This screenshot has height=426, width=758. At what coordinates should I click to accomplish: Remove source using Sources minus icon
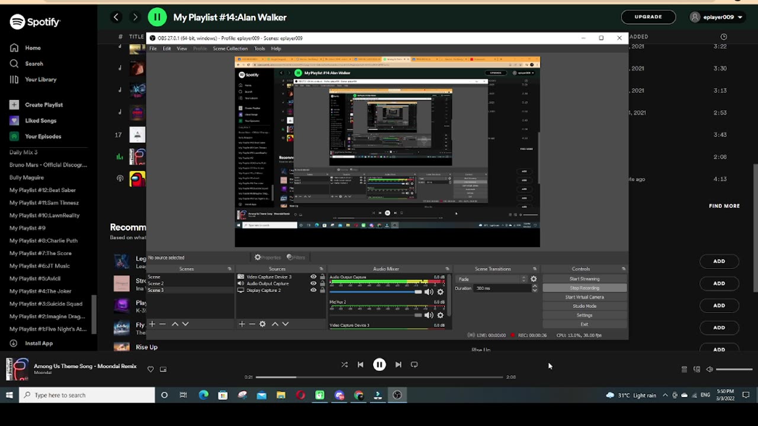point(252,324)
